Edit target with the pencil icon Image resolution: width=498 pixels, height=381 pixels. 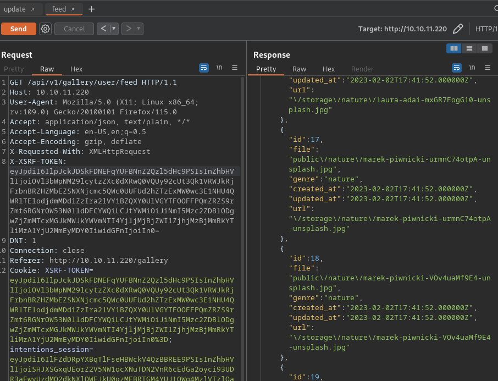tap(458, 29)
